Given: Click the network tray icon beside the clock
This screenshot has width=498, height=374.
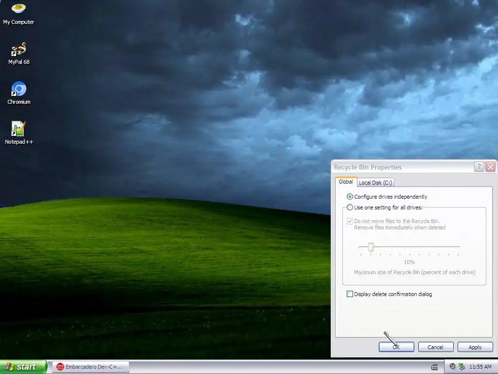Looking at the screenshot, I should 462,366.
